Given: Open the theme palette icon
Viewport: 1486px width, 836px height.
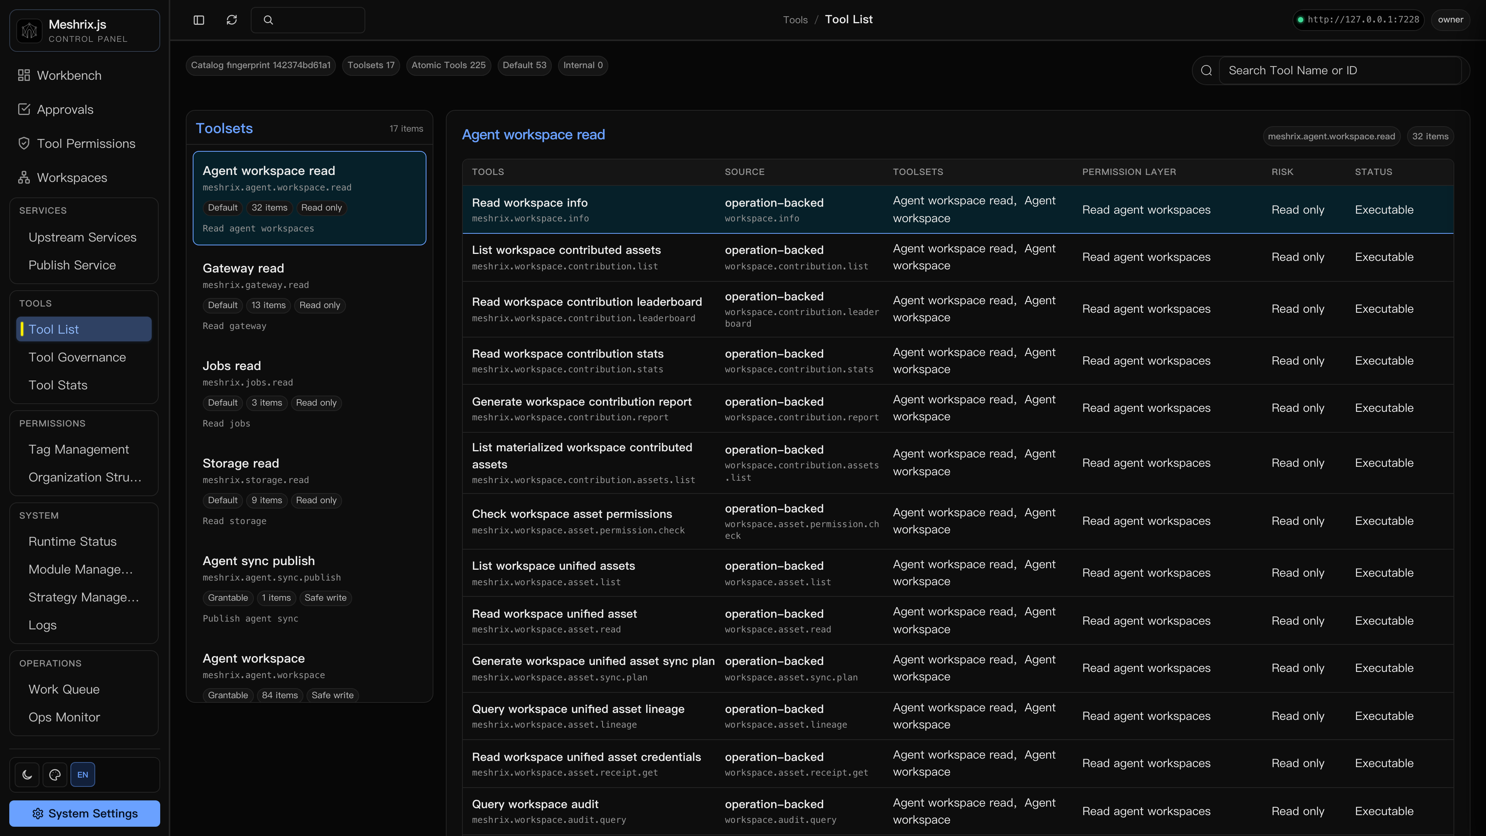Looking at the screenshot, I should (55, 775).
